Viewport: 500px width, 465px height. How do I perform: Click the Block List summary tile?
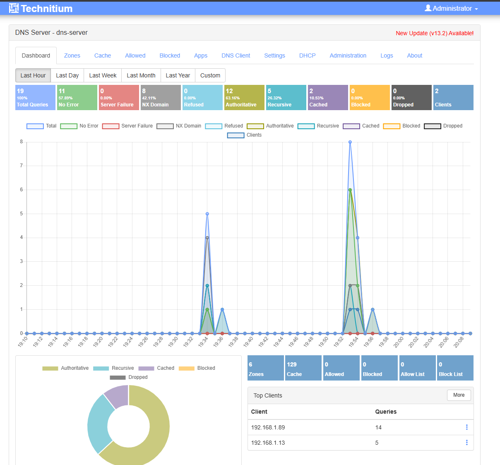455,368
